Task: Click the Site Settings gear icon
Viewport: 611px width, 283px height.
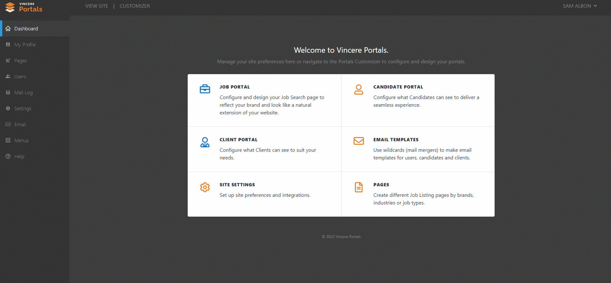Action: (x=205, y=187)
